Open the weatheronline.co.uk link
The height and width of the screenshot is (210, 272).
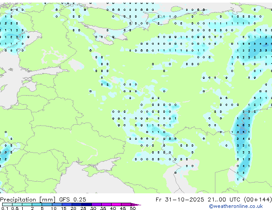236,206
